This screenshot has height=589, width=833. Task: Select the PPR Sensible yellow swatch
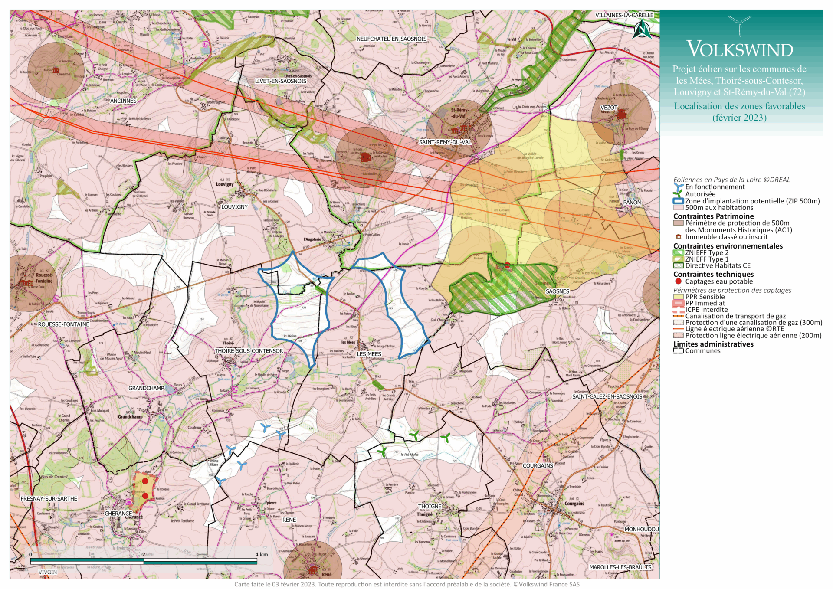click(x=679, y=296)
